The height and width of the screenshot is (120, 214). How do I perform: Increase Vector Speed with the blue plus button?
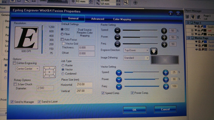coord(166,73)
